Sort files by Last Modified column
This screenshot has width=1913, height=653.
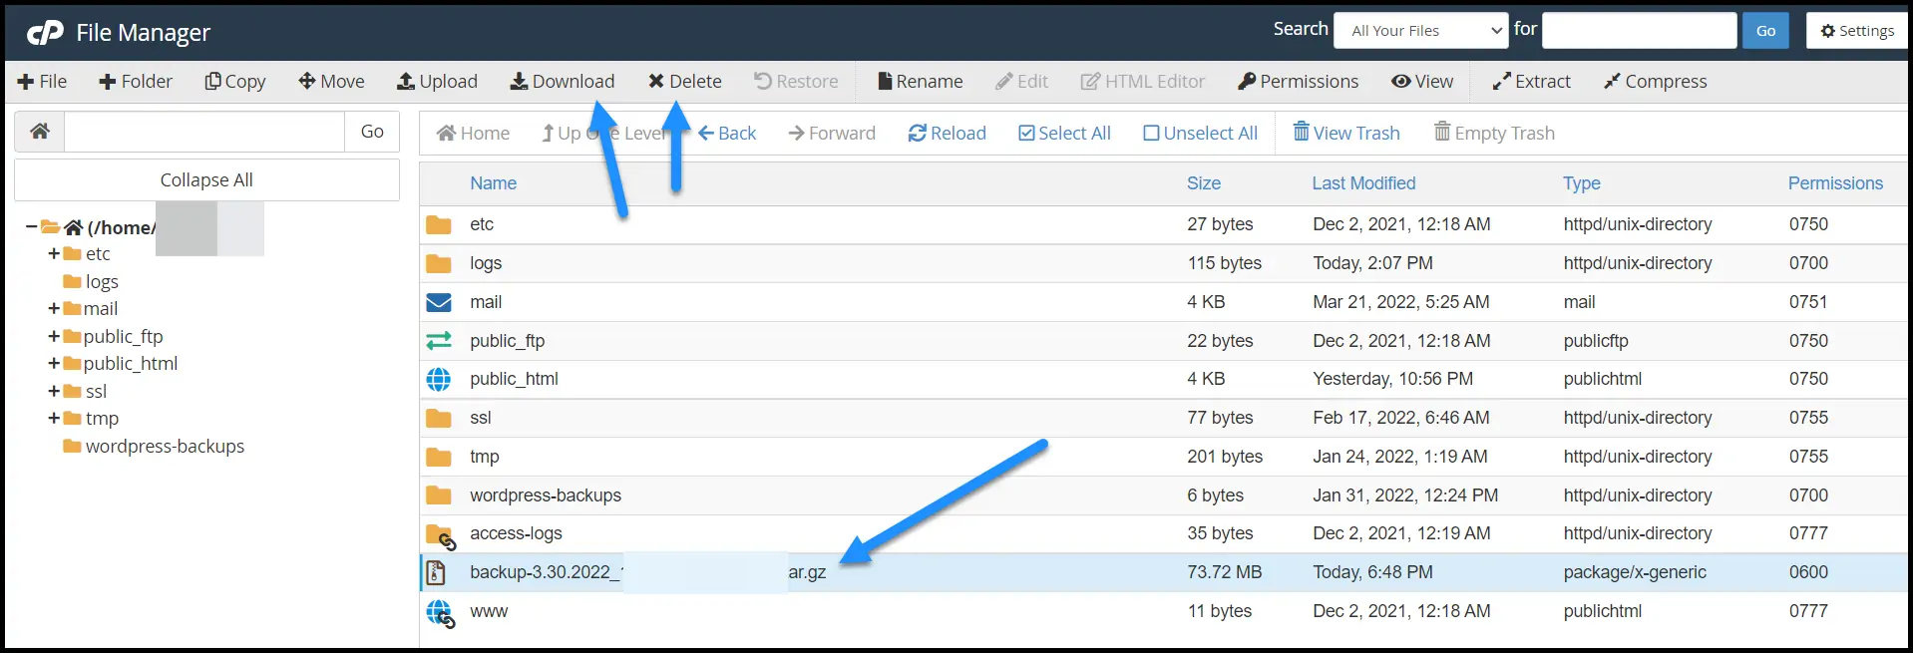coord(1362,183)
